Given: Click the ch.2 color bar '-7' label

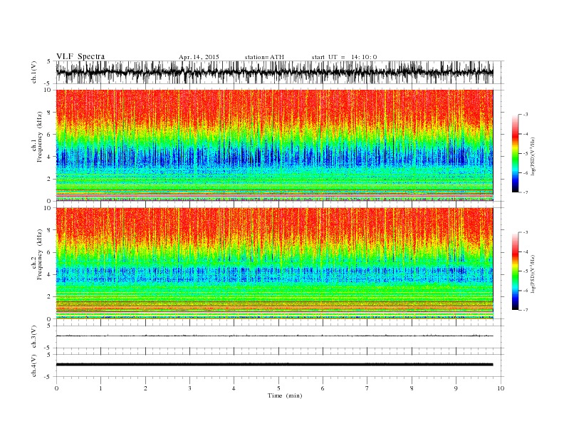Looking at the screenshot, I should click(526, 310).
